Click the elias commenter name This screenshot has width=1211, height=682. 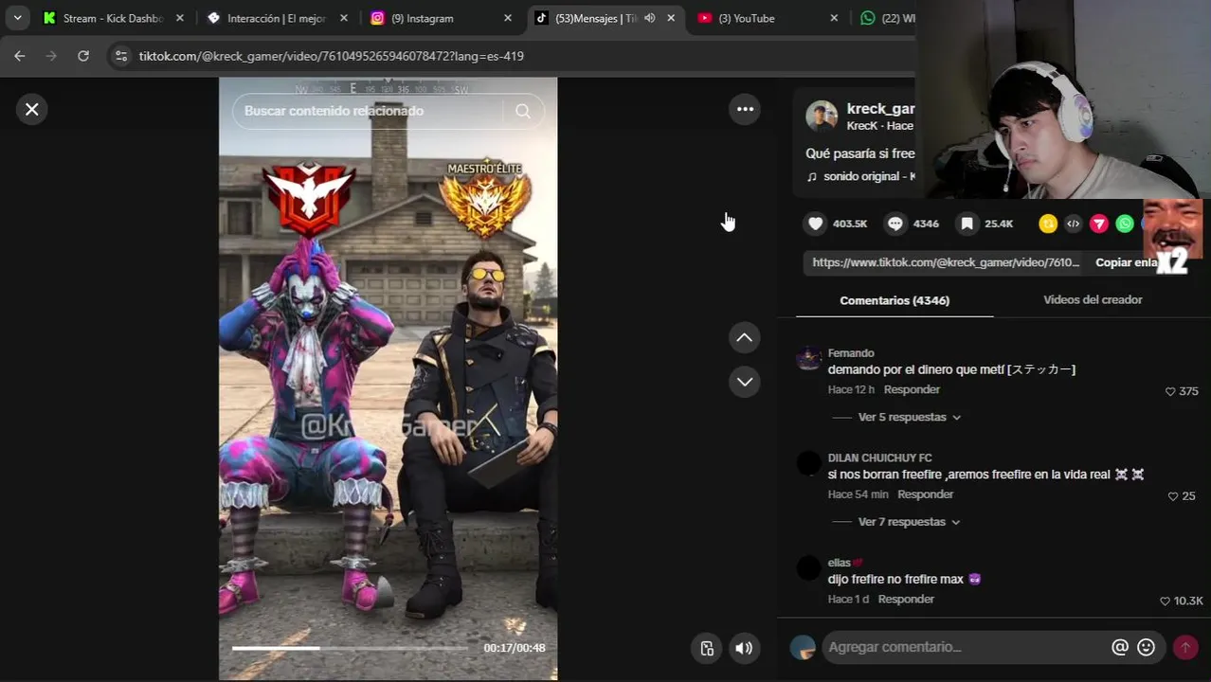839,563
